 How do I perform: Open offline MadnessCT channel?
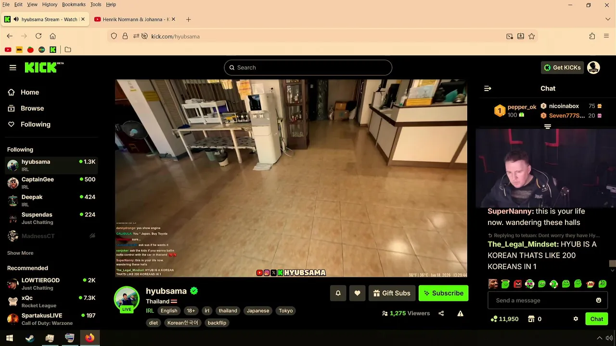coord(51,236)
